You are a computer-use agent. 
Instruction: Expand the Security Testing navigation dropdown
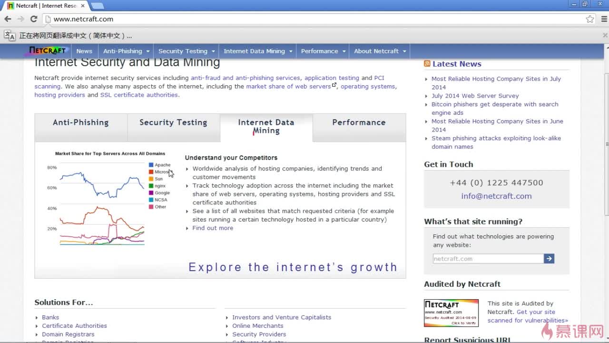pyautogui.click(x=187, y=51)
